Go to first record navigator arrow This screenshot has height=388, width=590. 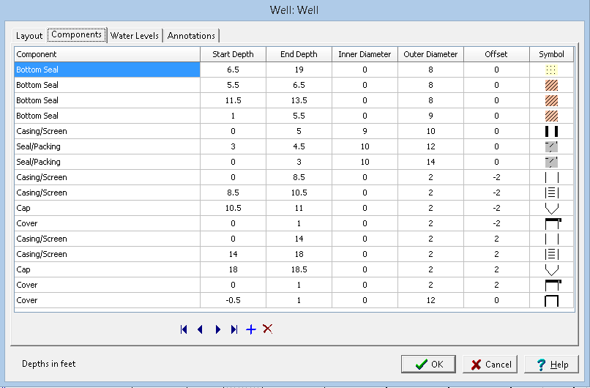coord(183,329)
